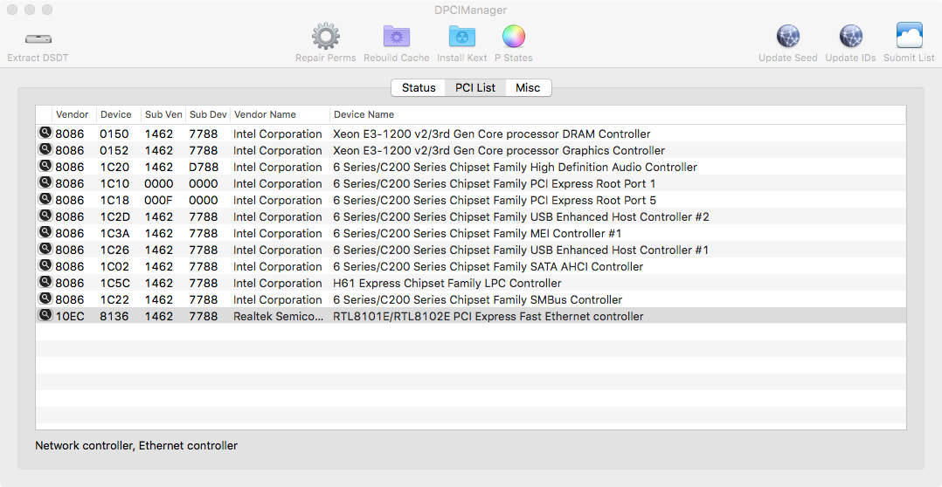Click magnifier for USB Enhanced Host Controller #1
The width and height of the screenshot is (942, 487).
tap(45, 249)
